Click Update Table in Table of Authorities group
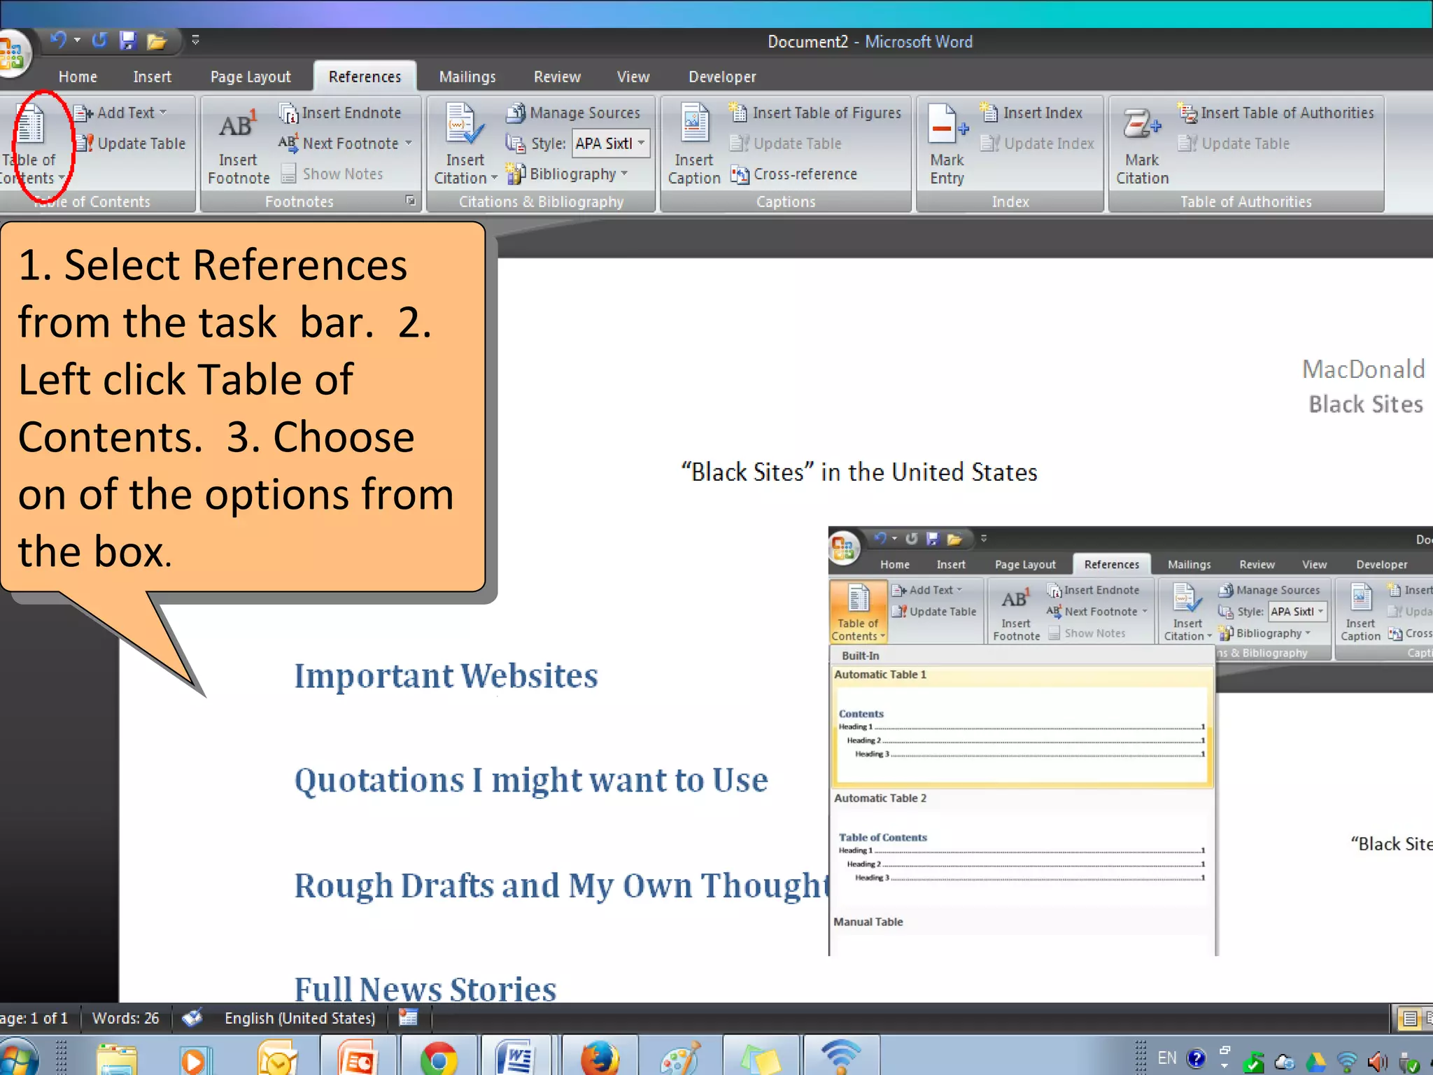 1234,143
